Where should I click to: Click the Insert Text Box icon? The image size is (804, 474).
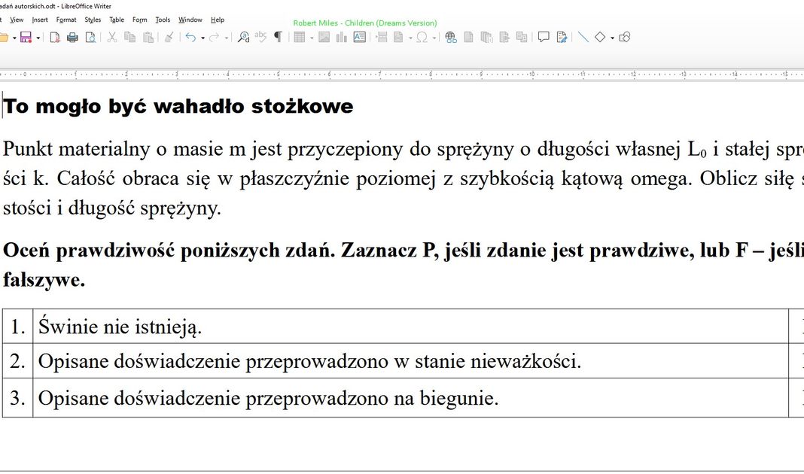[x=360, y=37]
